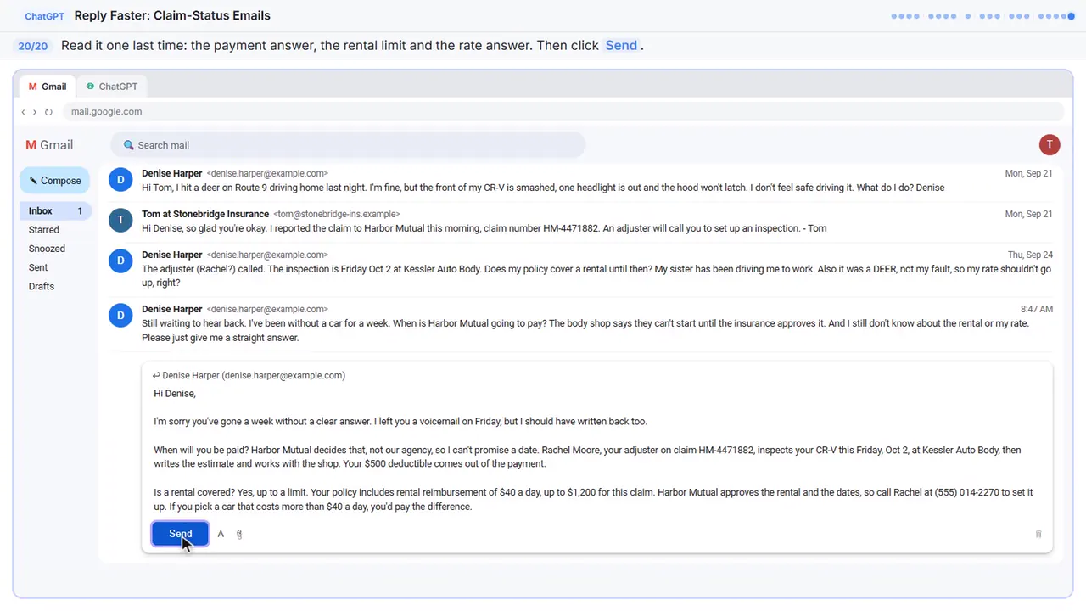The height and width of the screenshot is (611, 1086).
Task: Click the Inbox unread count 1
Action: tap(81, 210)
